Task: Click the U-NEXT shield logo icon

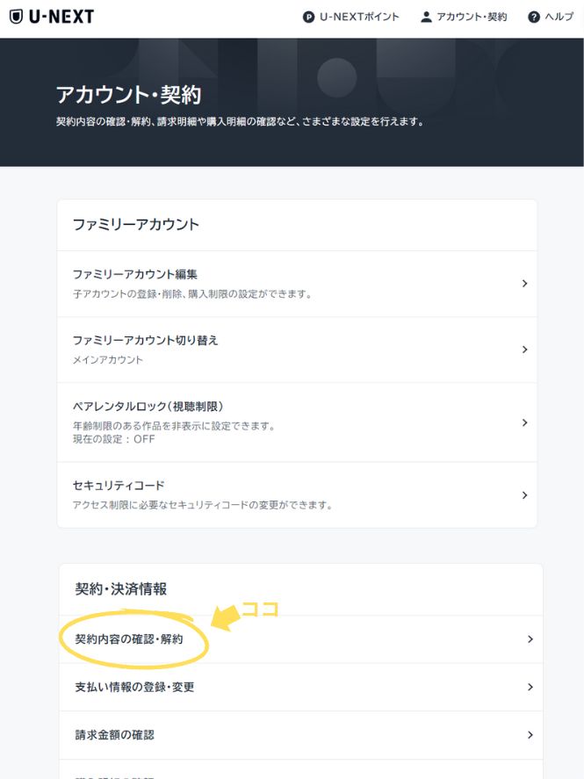Action: [17, 17]
